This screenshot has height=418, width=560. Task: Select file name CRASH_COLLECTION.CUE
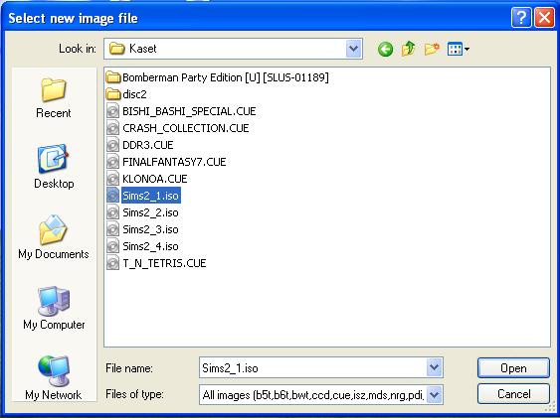(x=186, y=128)
